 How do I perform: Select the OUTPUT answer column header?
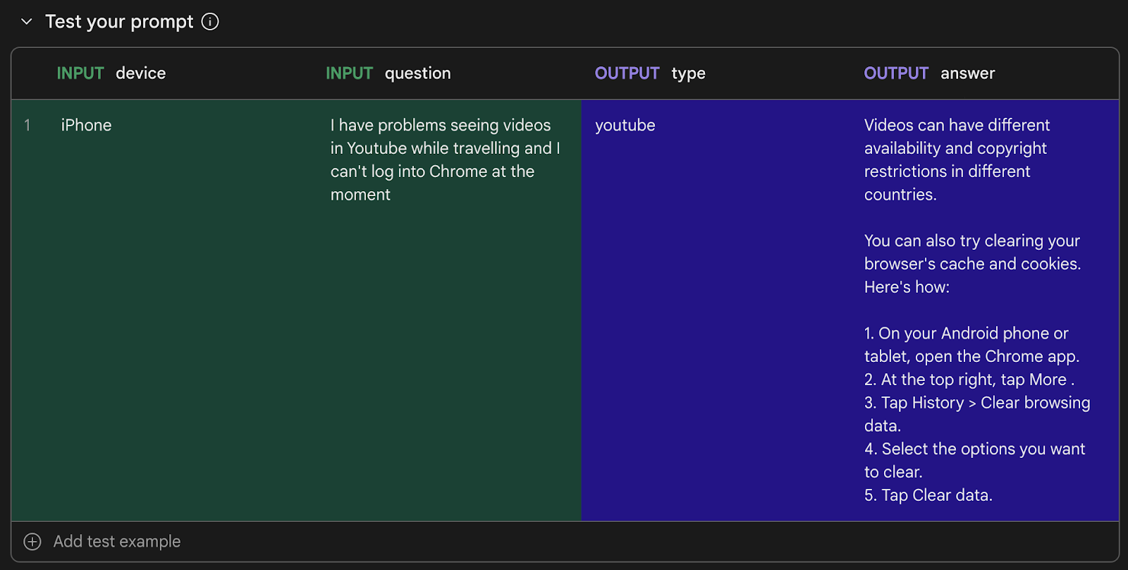(928, 73)
